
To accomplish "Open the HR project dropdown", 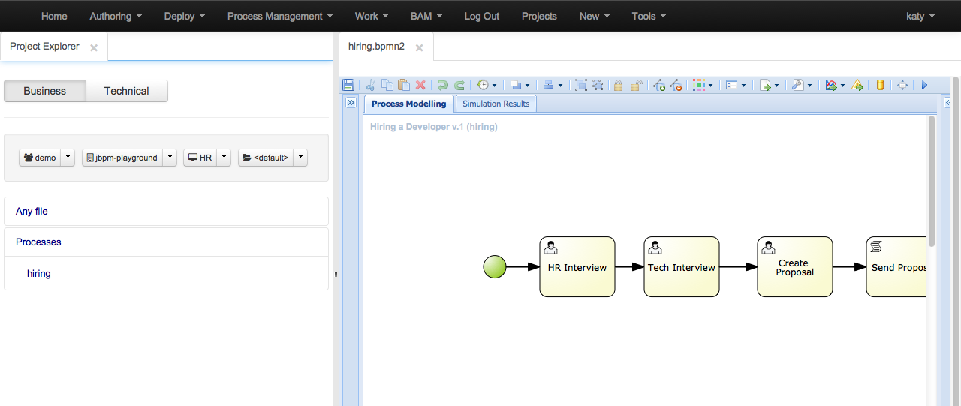I will pyautogui.click(x=224, y=158).
